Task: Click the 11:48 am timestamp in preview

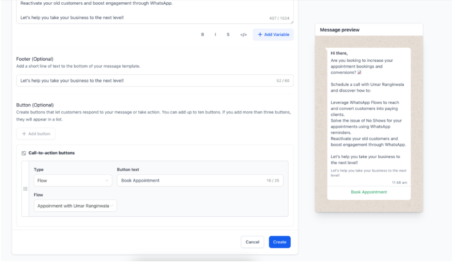Action: pos(399,182)
